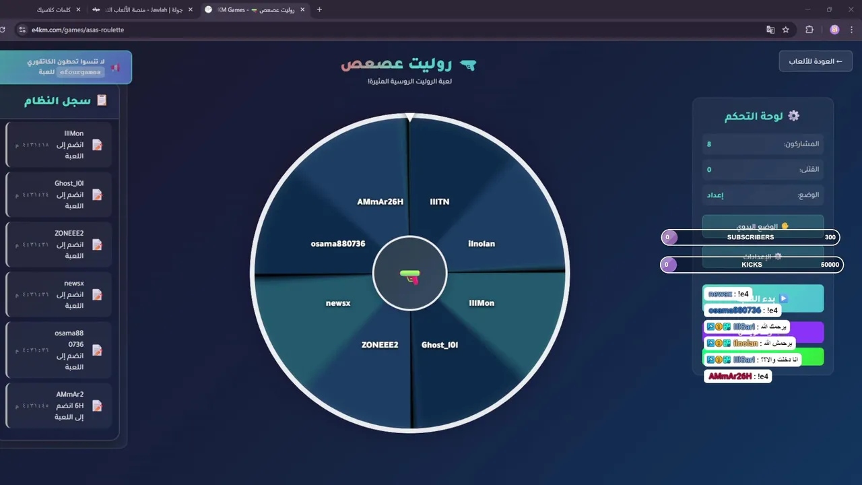
Task: Click the المشاركون participants count row
Action: [x=763, y=144]
